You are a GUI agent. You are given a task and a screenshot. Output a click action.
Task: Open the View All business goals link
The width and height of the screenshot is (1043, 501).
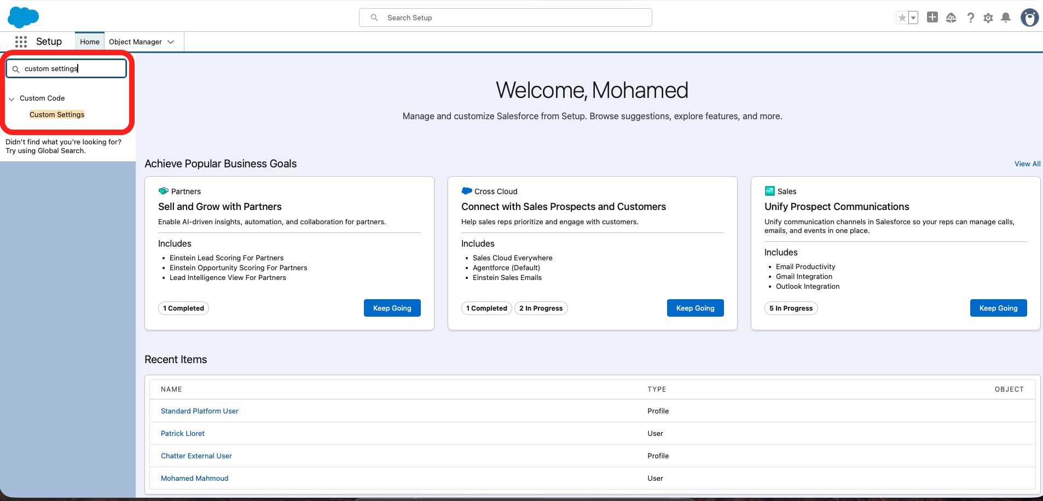point(1027,164)
